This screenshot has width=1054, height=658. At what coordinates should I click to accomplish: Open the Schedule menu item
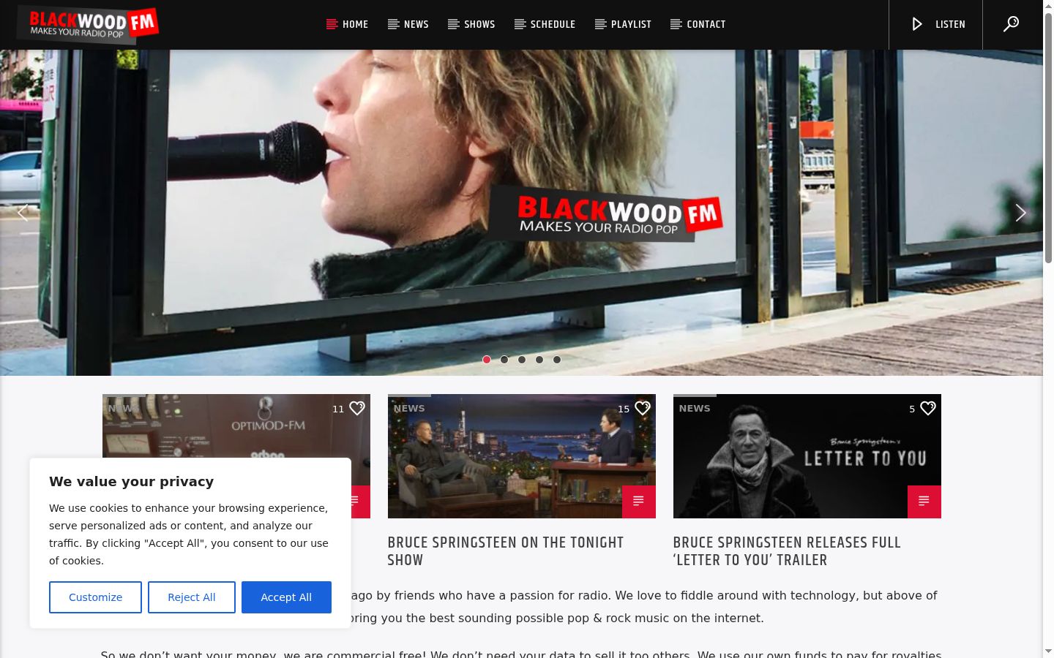(x=545, y=24)
